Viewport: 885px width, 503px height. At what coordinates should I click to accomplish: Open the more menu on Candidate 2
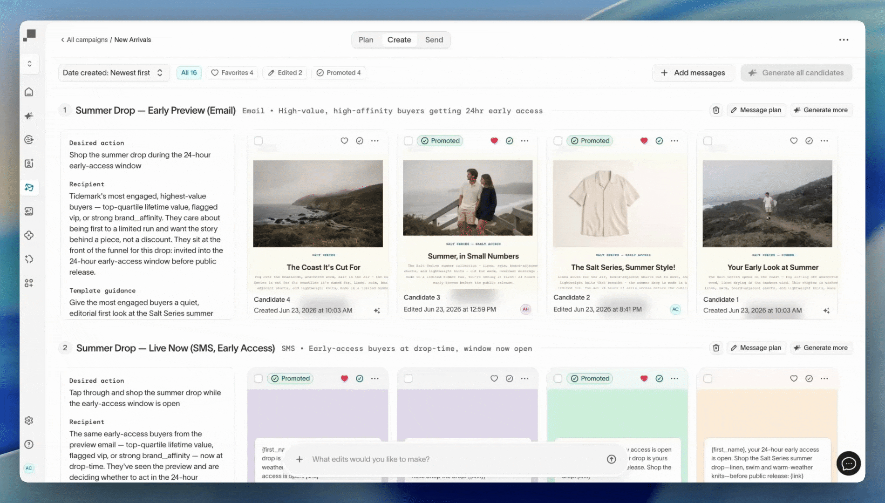click(674, 141)
